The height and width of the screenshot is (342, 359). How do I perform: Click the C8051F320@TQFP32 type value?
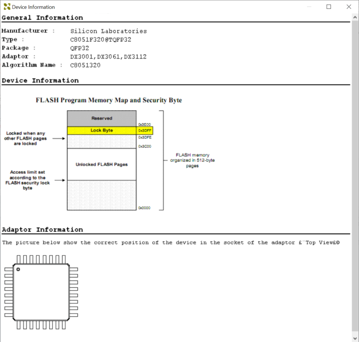click(101, 39)
